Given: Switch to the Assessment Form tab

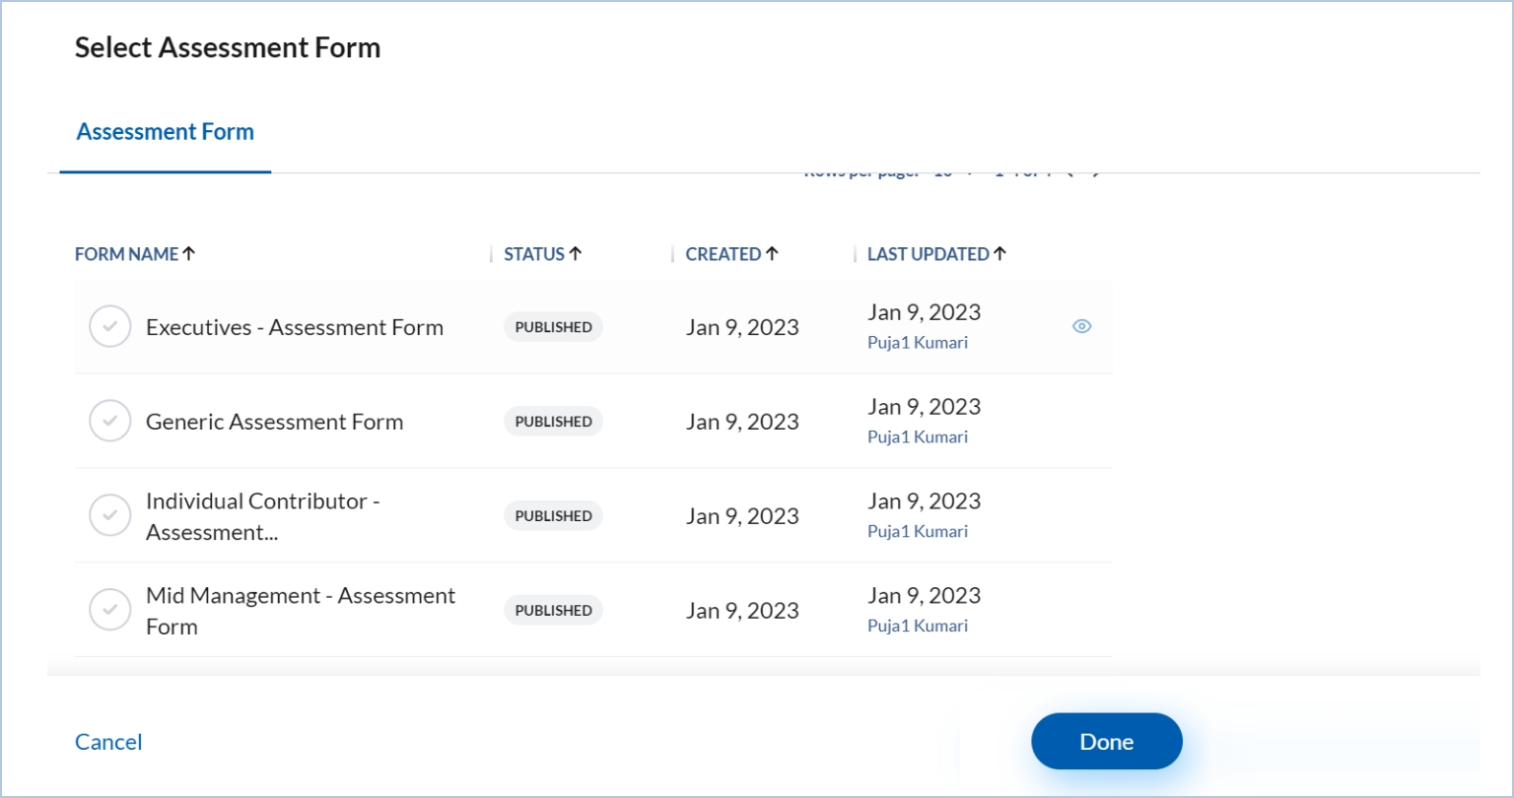Looking at the screenshot, I should pyautogui.click(x=166, y=132).
